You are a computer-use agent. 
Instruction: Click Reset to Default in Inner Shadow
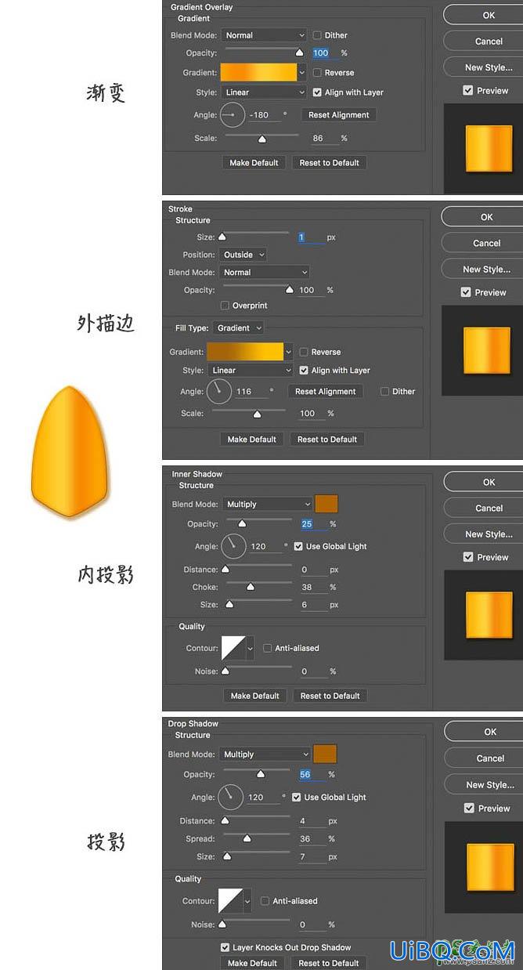pyautogui.click(x=330, y=696)
